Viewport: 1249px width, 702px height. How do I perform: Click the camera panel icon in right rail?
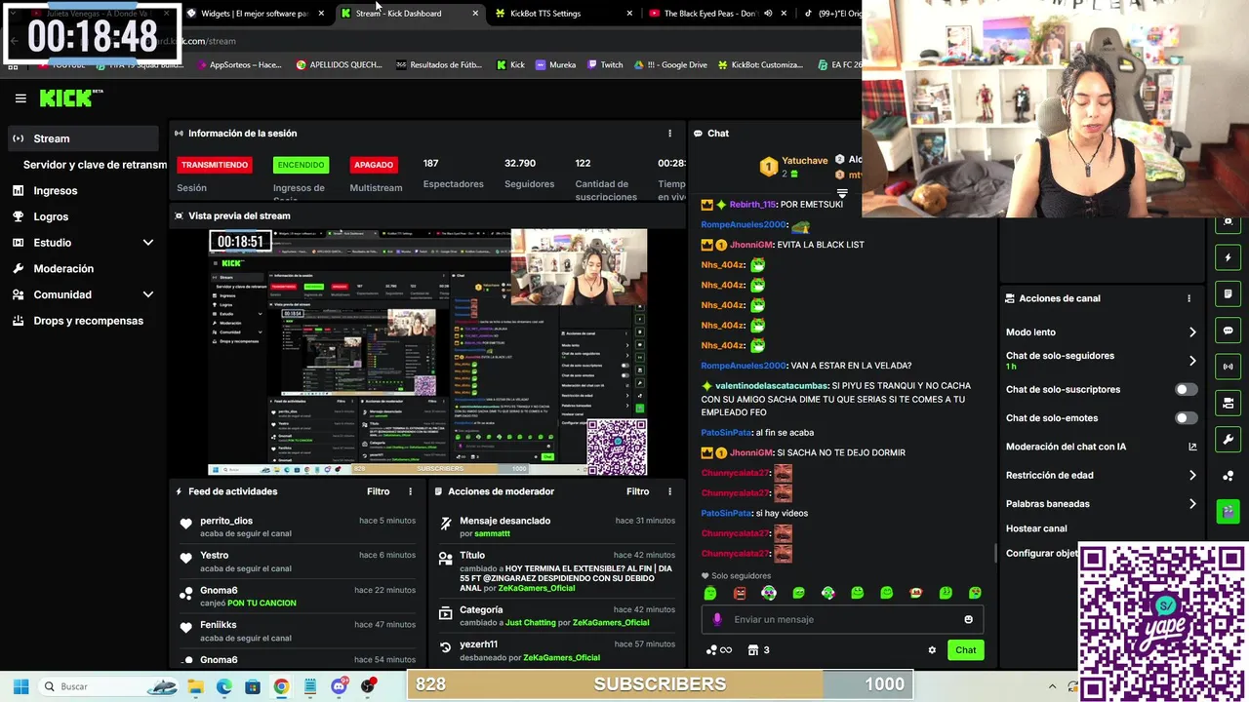(1229, 403)
